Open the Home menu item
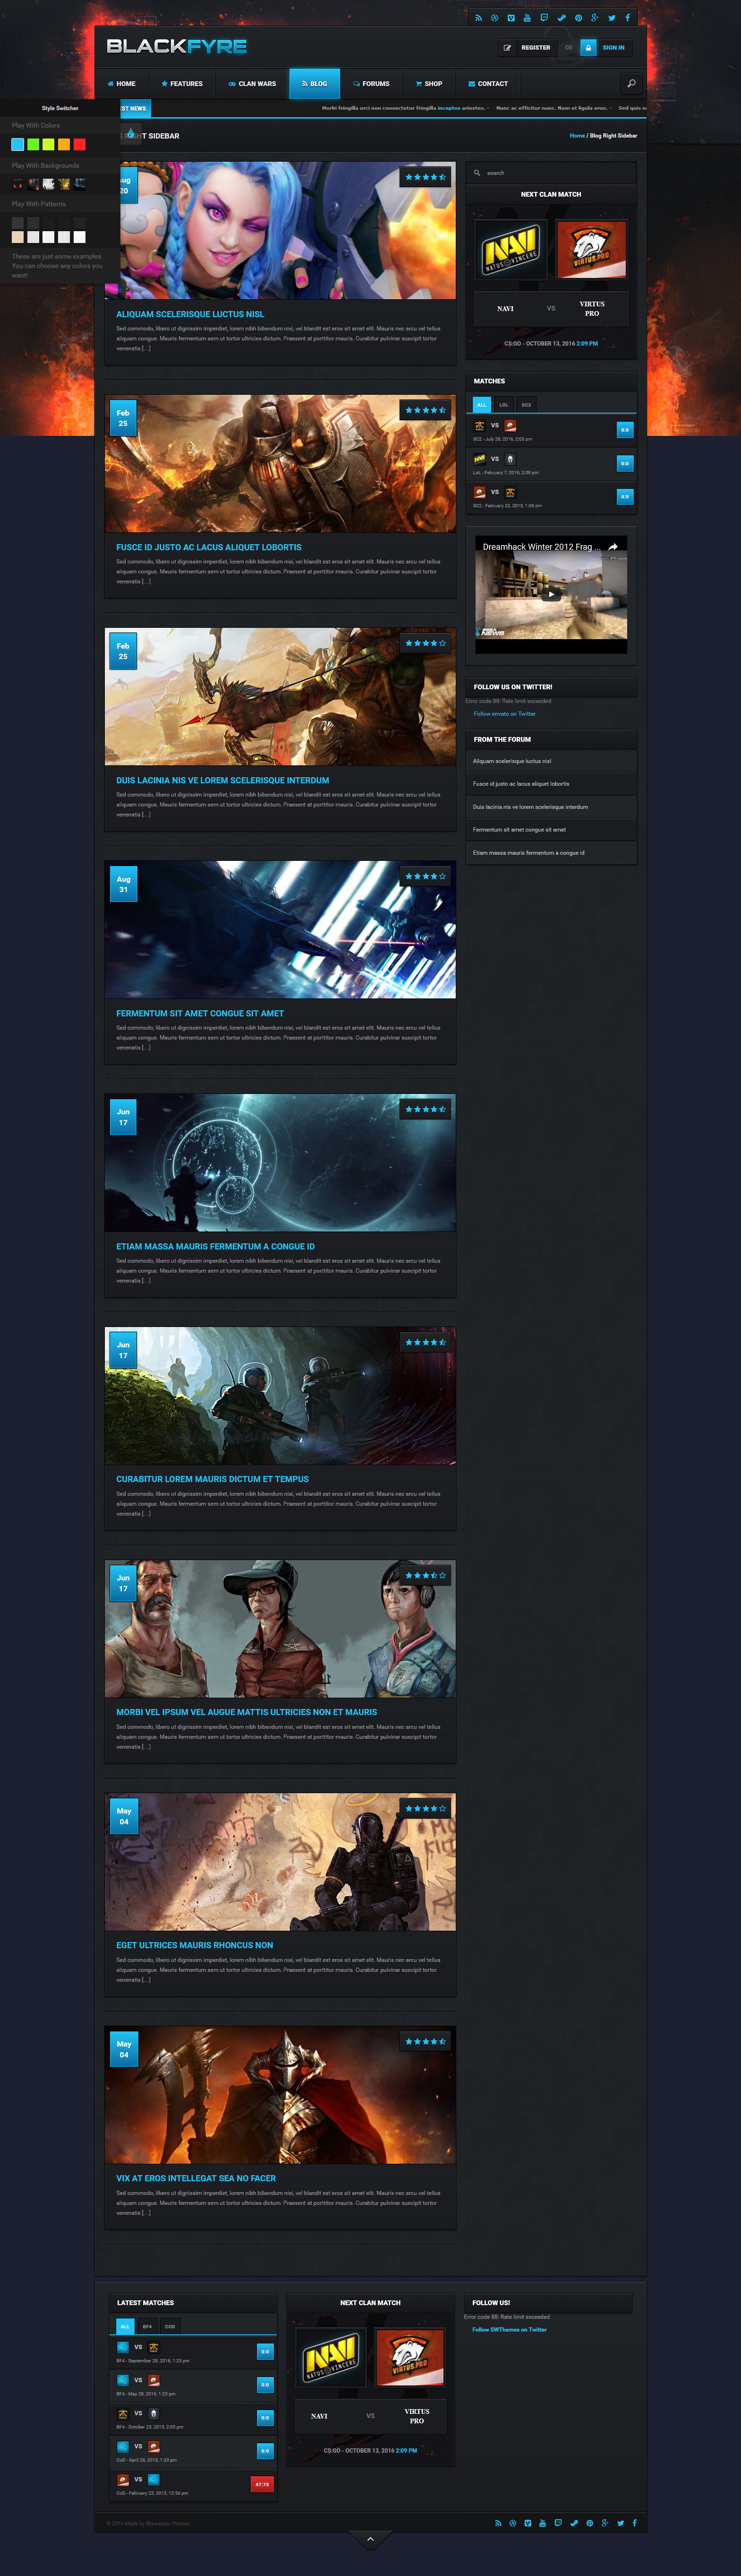Screen dimensions: 741x2576 121,84
